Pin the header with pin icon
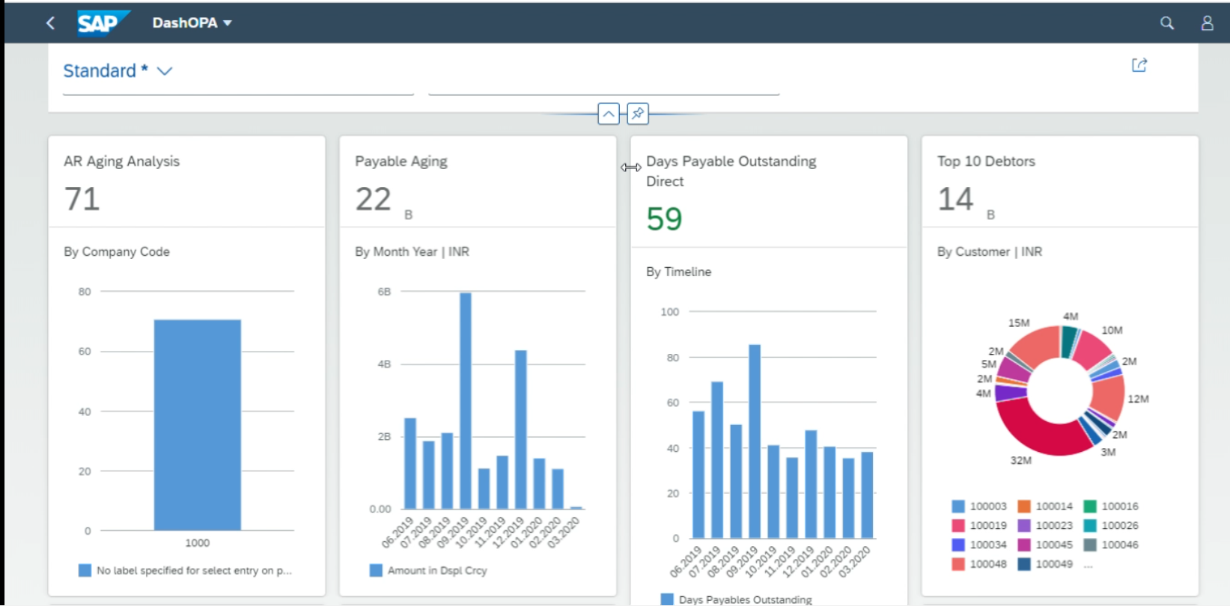This screenshot has width=1230, height=606. [x=638, y=114]
